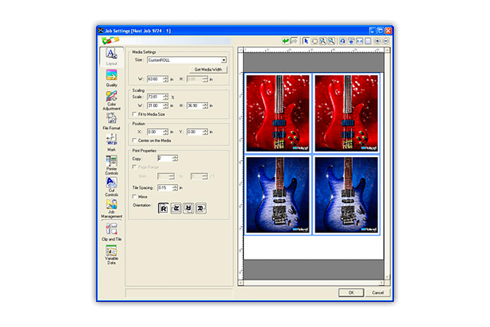The width and height of the screenshot is (490, 327).
Task: Select the arrow pointer tool
Action: 306,41
